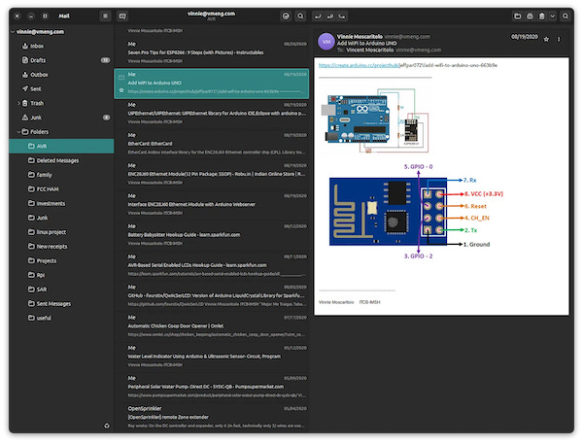Forward the open message
The image size is (583, 443).
click(x=342, y=17)
